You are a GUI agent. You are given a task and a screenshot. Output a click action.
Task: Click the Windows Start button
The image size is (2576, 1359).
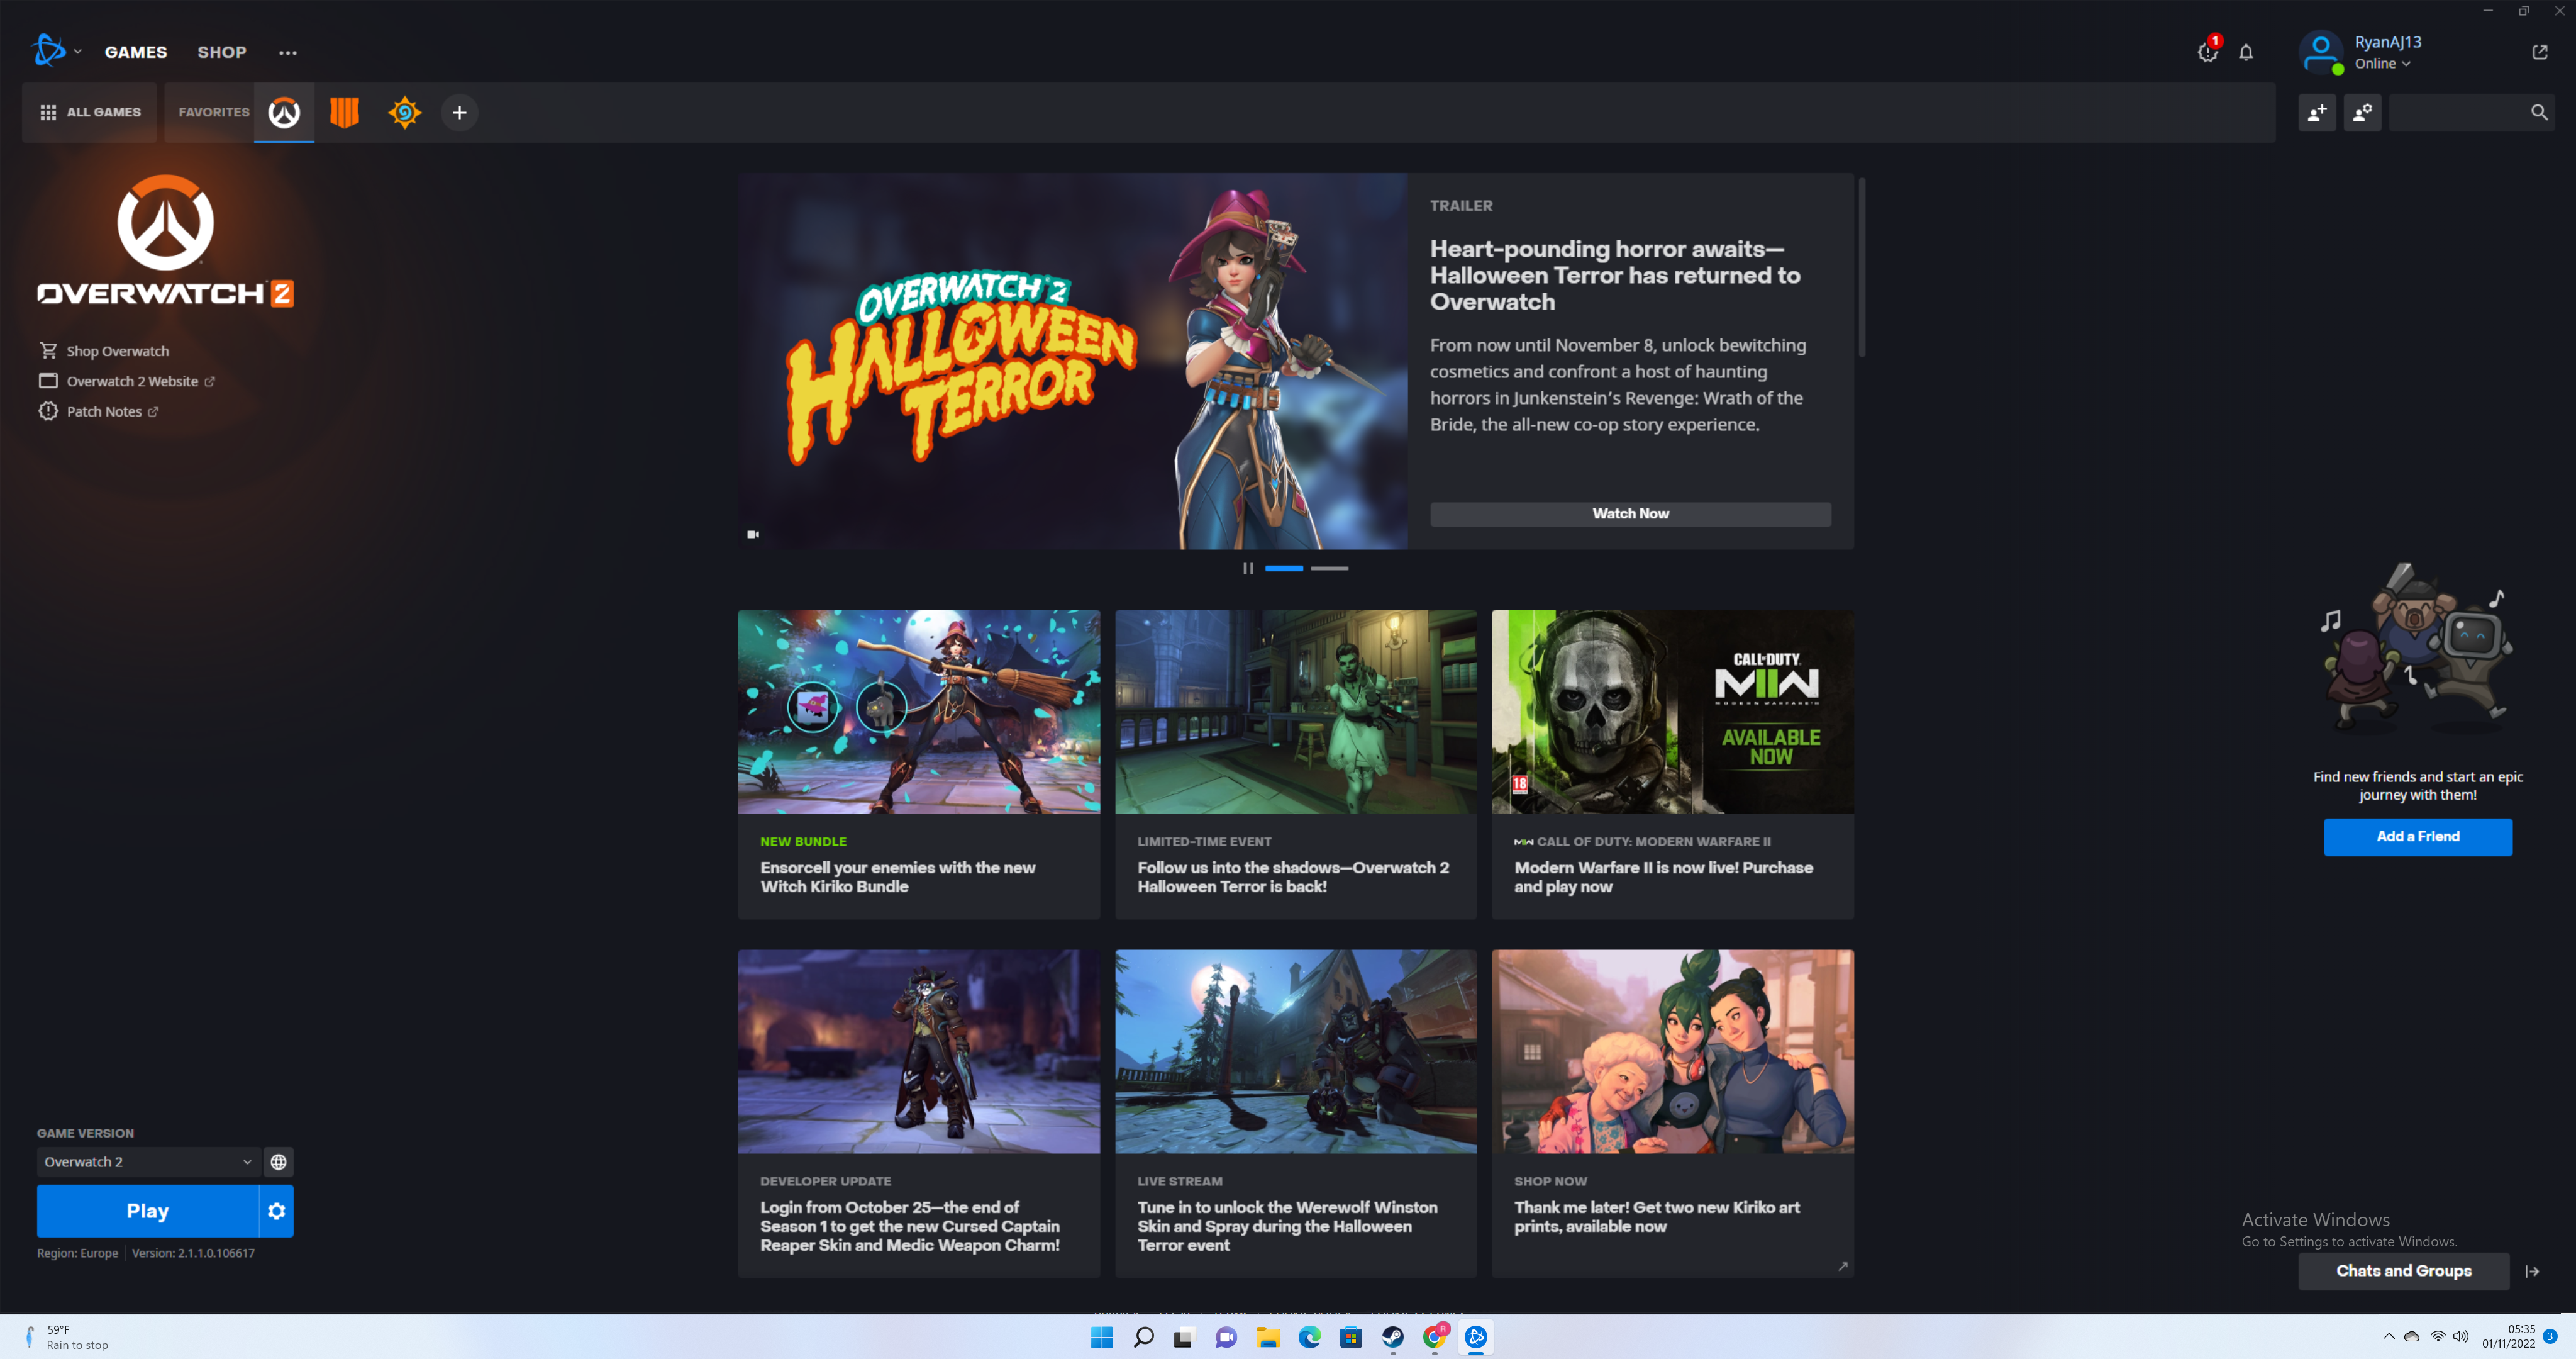click(x=1102, y=1337)
